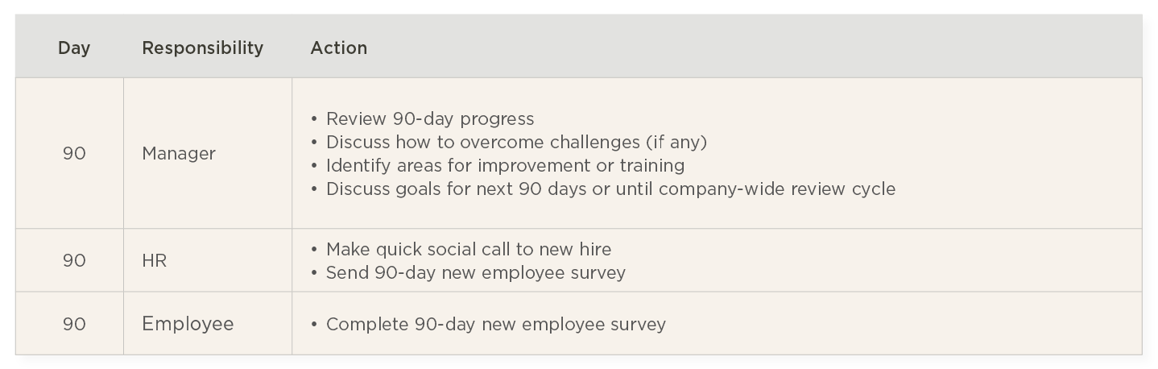Click 'Complete 90-day new employee survey' text
Image resolution: width=1158 pixels, height=369 pixels.
[496, 325]
